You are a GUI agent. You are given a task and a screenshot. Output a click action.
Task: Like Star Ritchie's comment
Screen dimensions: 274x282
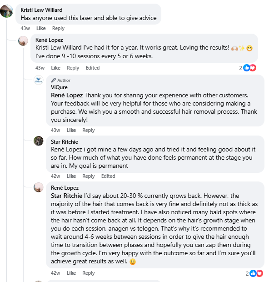(x=71, y=176)
